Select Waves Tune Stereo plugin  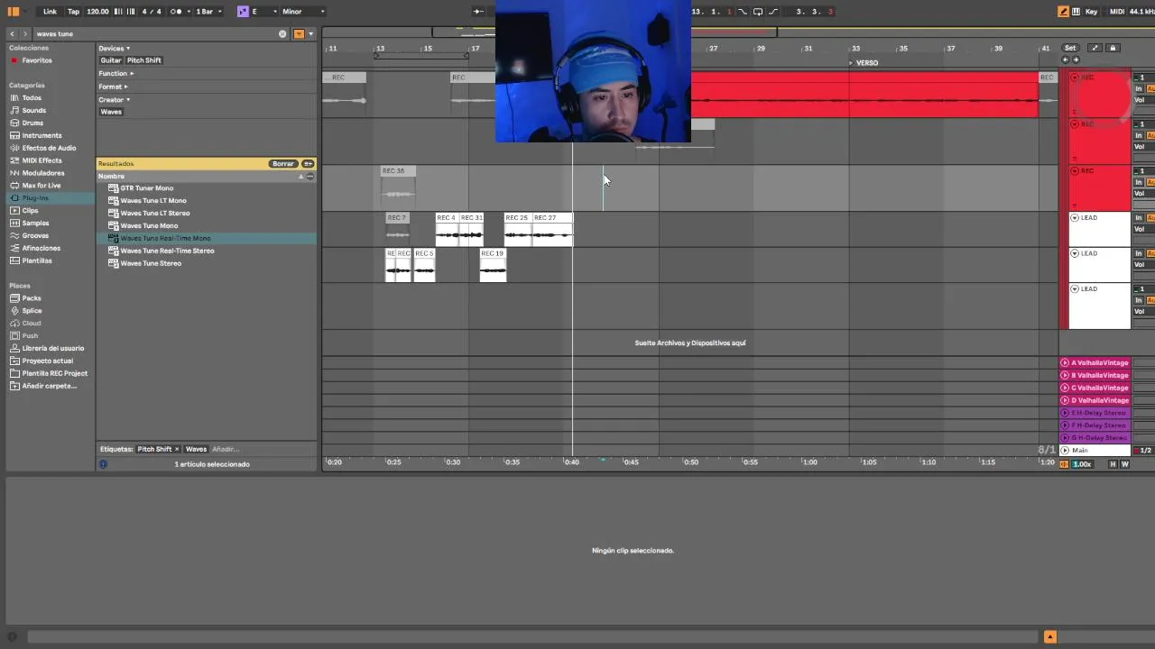pyautogui.click(x=151, y=263)
